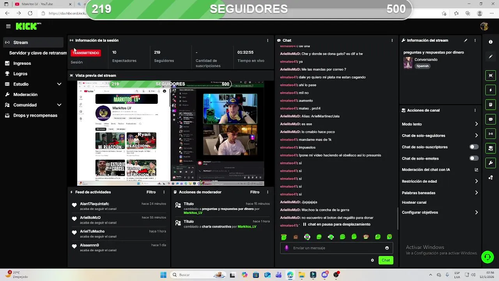Open Moderación del chat con IA link icon
This screenshot has width=499, height=281.
(476, 170)
